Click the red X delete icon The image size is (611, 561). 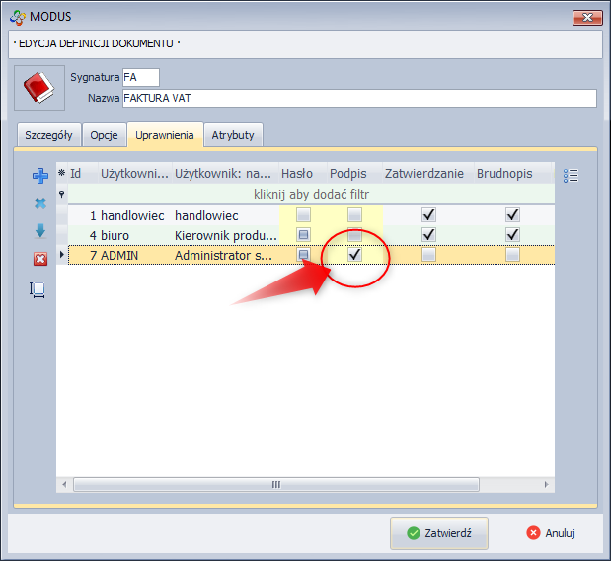(40, 259)
